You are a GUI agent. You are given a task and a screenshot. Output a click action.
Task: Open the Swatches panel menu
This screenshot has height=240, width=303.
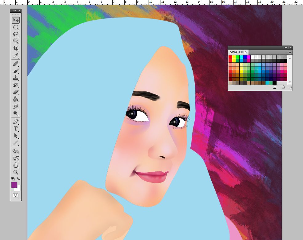(x=289, y=52)
